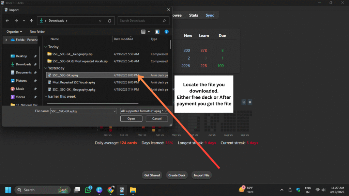Sort files by Date modified column
349x196 pixels.
[x=123, y=39]
